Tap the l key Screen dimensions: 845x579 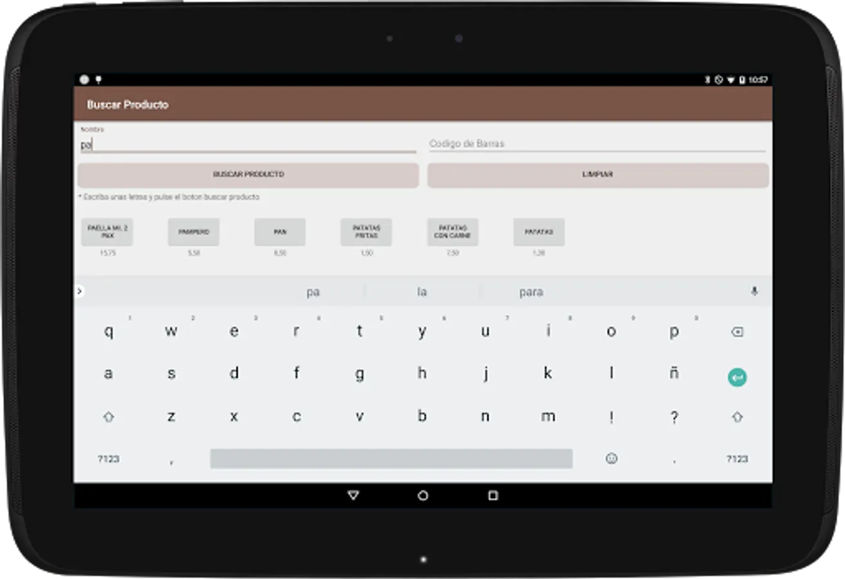tap(611, 374)
